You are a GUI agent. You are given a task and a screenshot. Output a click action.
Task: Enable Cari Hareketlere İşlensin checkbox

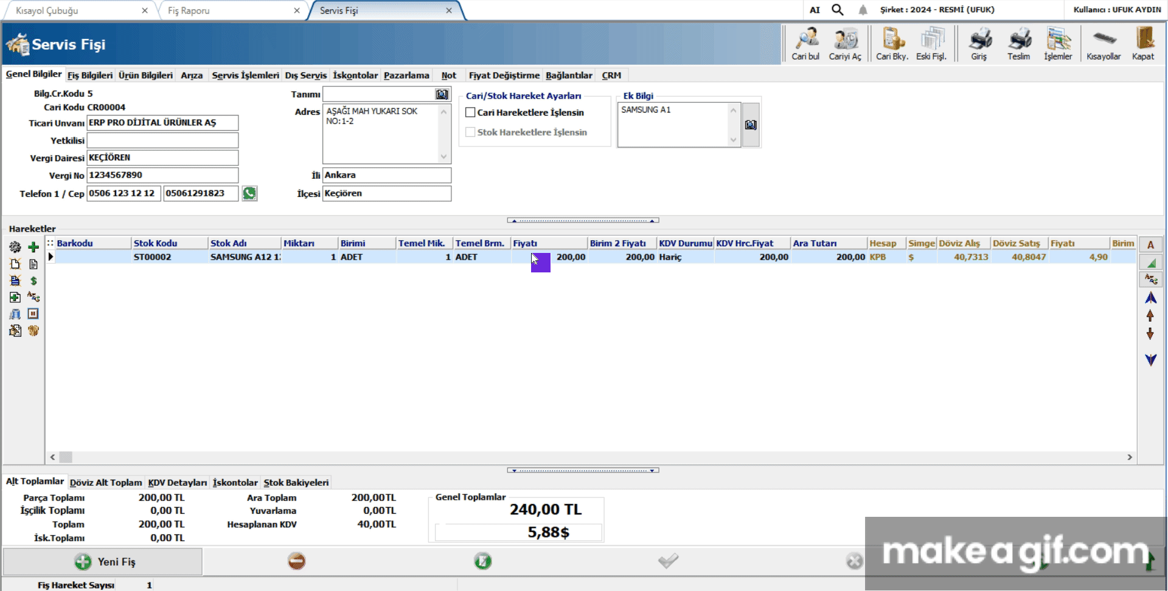470,112
